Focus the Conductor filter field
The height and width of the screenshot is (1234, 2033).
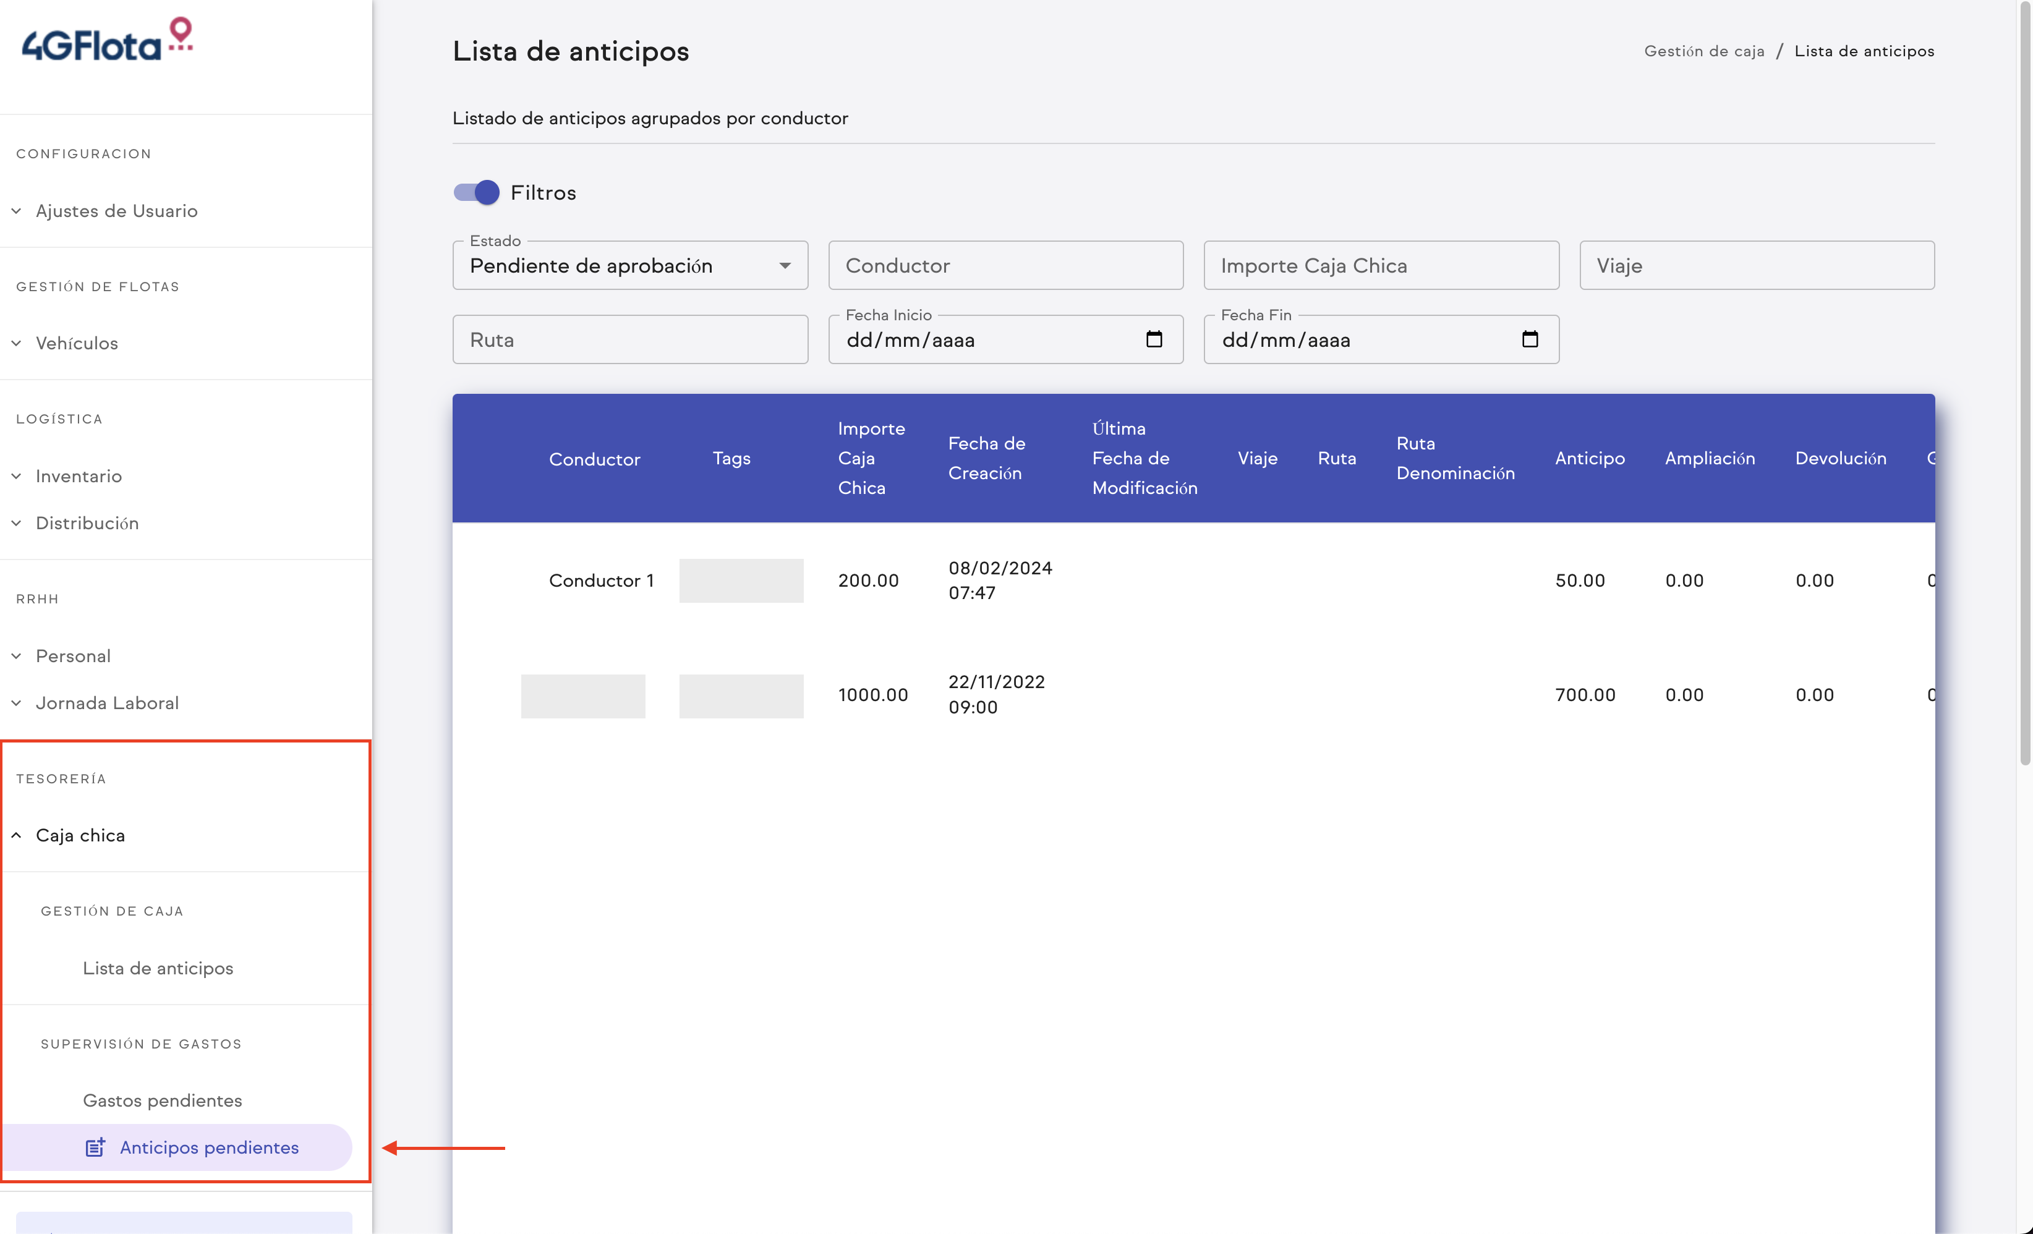pyautogui.click(x=1005, y=266)
